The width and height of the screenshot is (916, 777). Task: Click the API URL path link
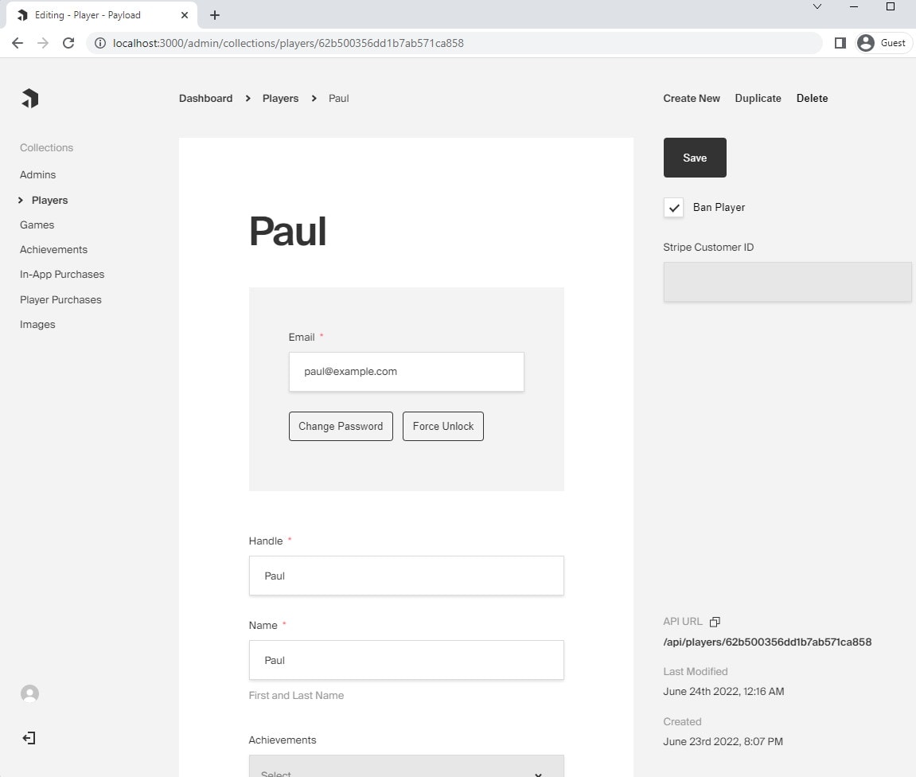pos(767,642)
